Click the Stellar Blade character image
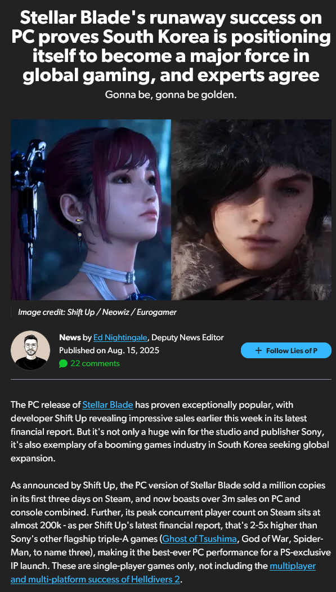336x592 pixels. point(91,210)
